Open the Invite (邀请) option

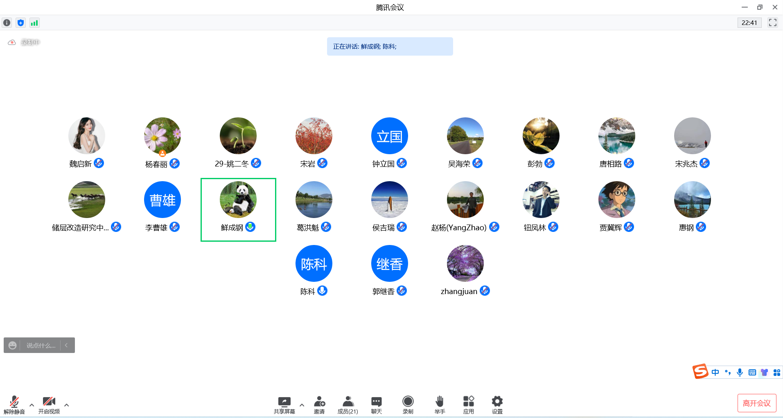pos(319,405)
